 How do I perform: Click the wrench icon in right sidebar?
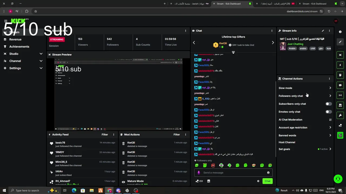340,115
